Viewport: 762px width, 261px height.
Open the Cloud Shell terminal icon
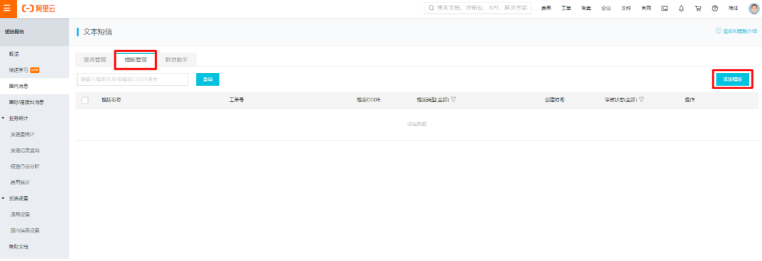click(x=665, y=8)
